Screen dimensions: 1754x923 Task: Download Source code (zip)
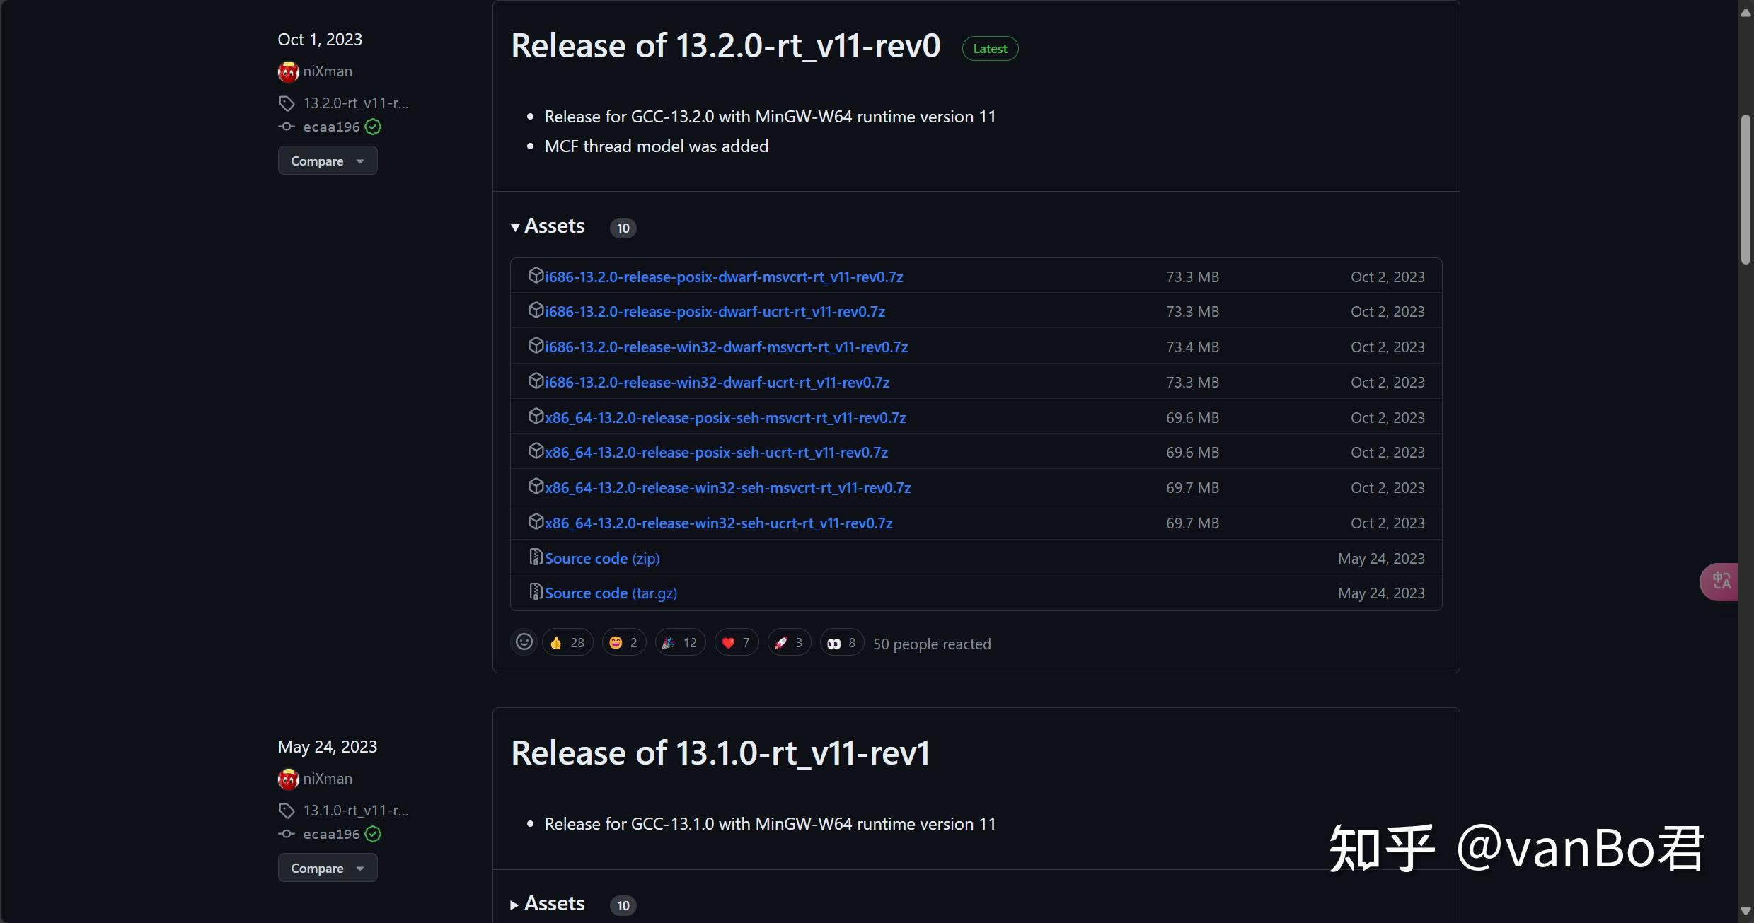(601, 558)
